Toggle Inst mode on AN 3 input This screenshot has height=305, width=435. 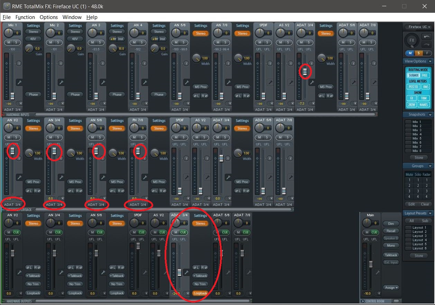point(121,39)
